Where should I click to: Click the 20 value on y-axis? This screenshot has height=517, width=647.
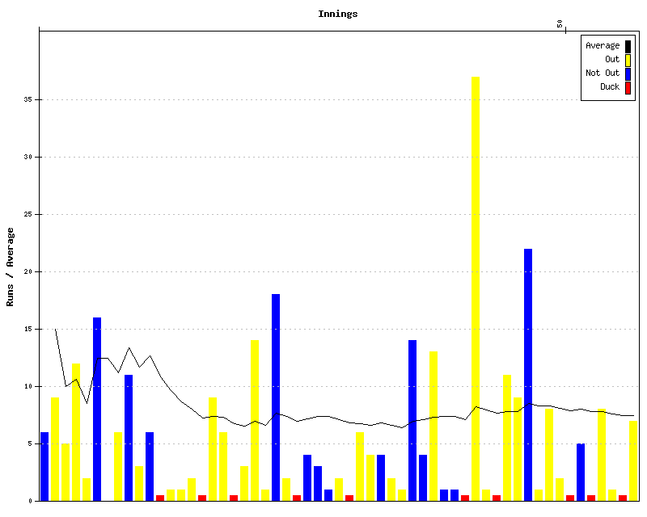[x=27, y=271]
